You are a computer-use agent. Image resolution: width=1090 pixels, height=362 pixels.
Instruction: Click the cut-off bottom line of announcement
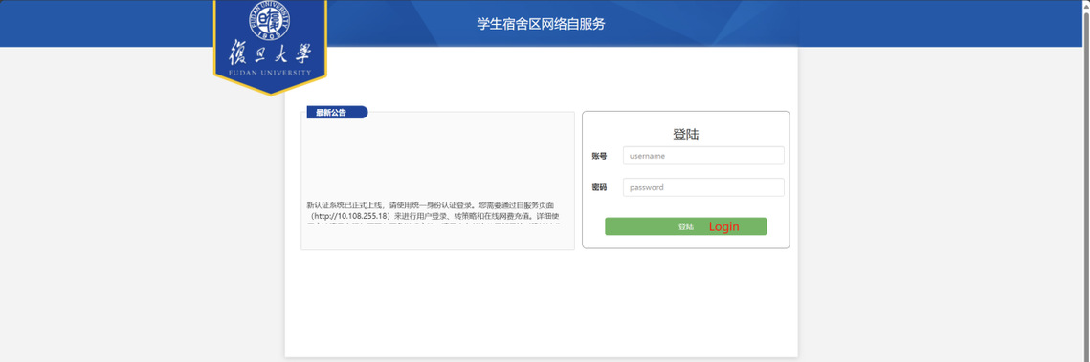(431, 224)
